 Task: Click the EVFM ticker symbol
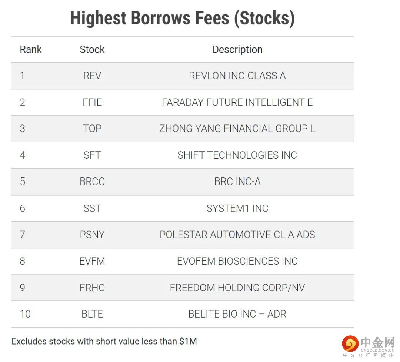[x=92, y=261]
